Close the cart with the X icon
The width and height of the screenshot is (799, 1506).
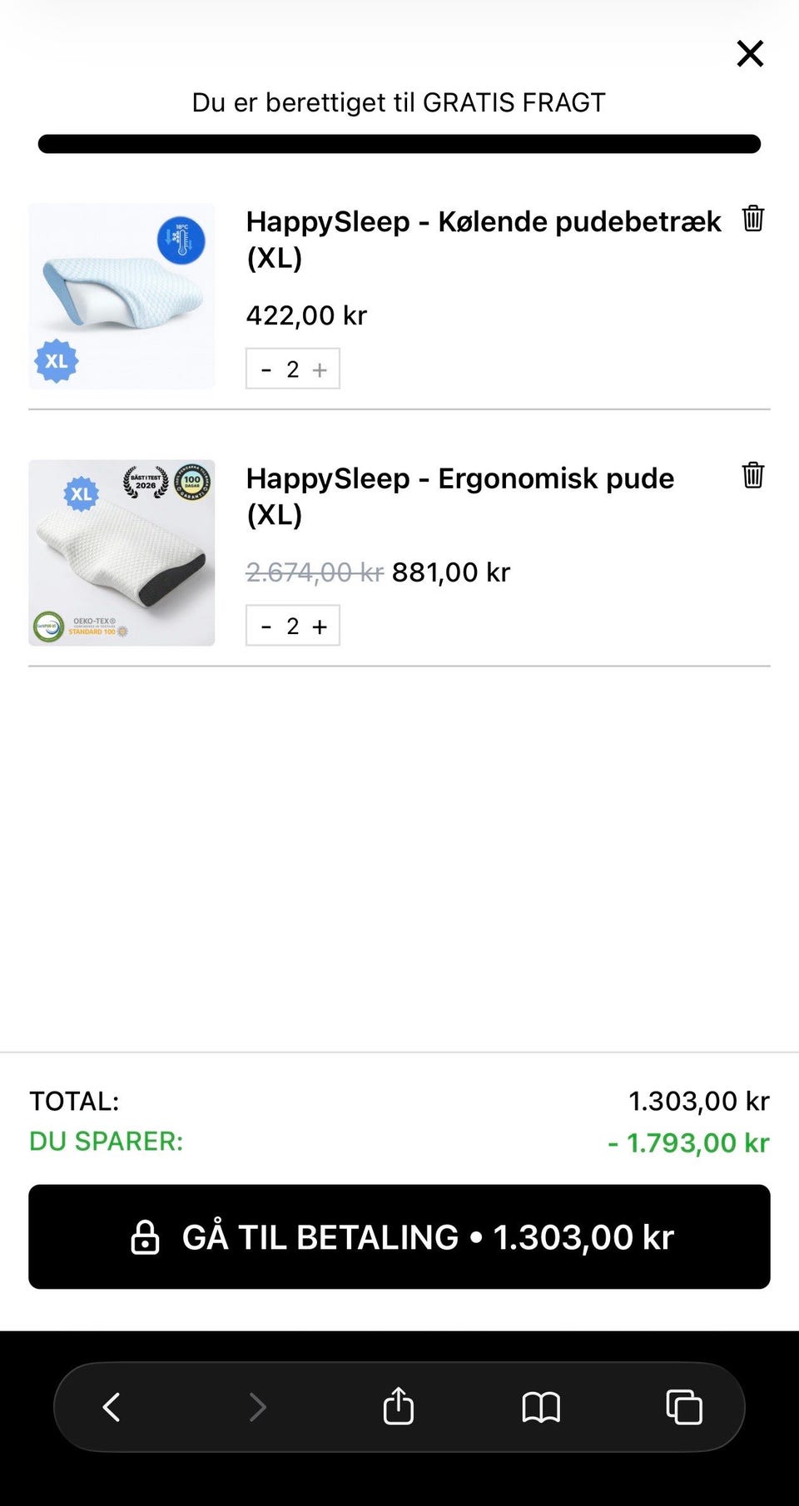[x=750, y=53]
